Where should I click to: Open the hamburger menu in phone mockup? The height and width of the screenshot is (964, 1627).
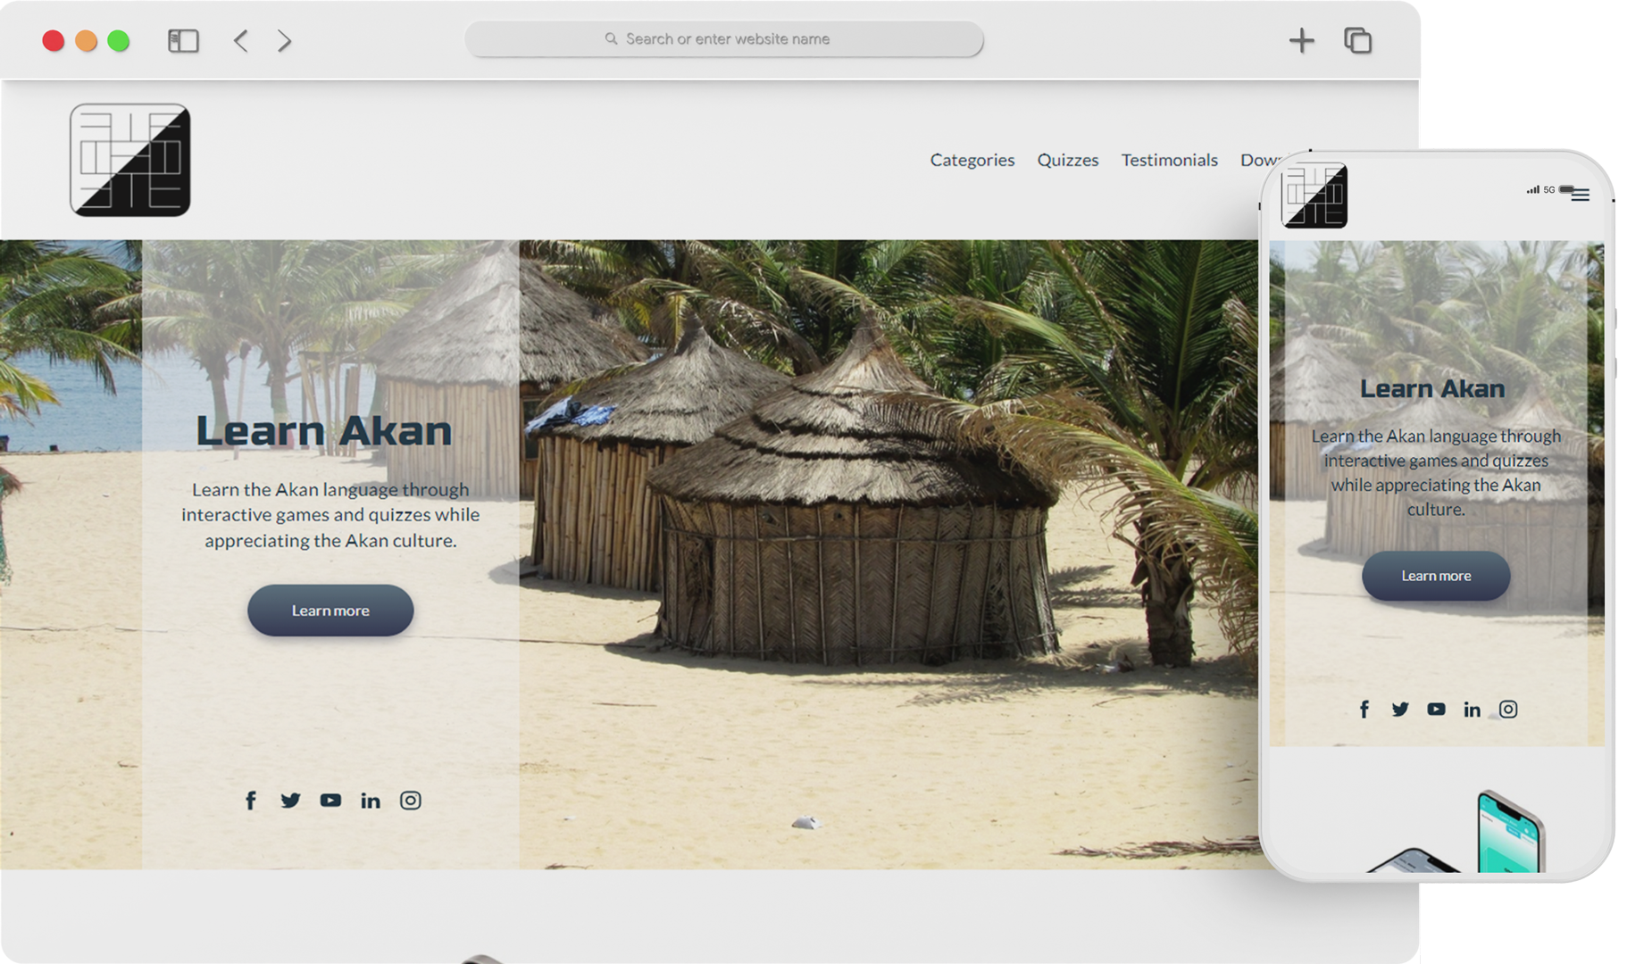coord(1581,195)
